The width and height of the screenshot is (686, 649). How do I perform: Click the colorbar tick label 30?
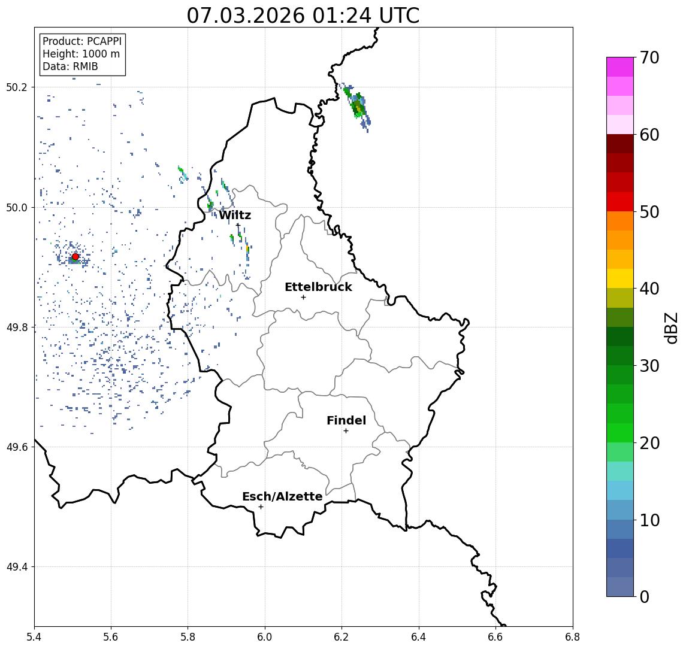[649, 366]
